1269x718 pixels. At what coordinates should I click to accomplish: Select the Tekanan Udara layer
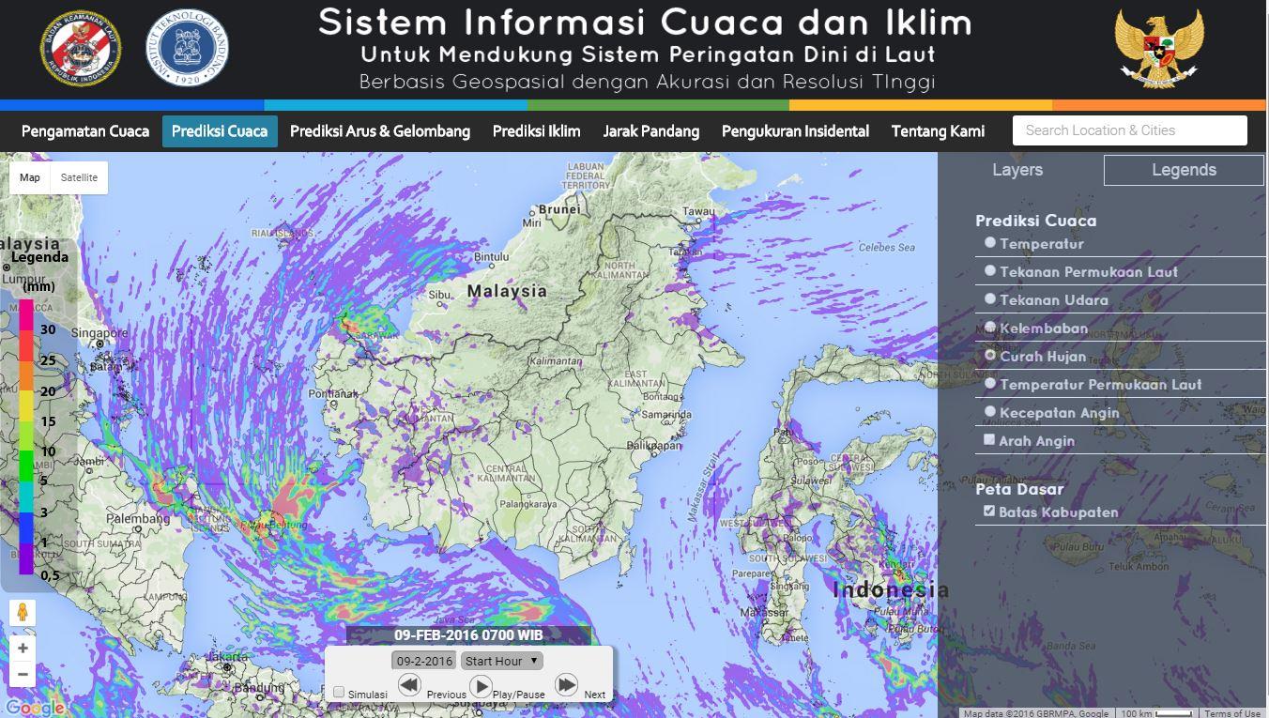pos(990,298)
